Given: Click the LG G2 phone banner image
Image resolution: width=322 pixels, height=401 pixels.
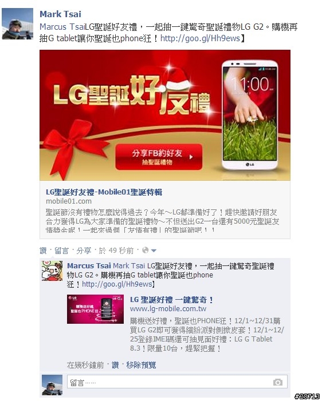Looking at the screenshot, I should coord(165,116).
